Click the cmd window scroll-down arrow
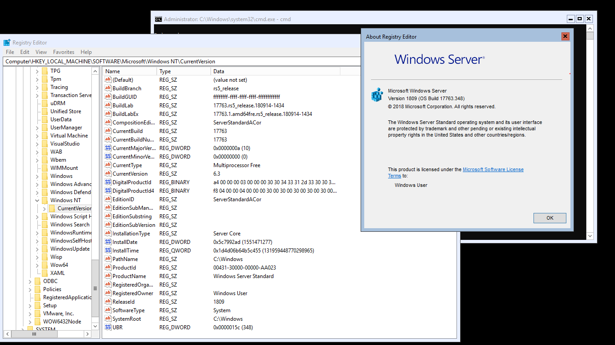Image resolution: width=615 pixels, height=345 pixels. [590, 236]
